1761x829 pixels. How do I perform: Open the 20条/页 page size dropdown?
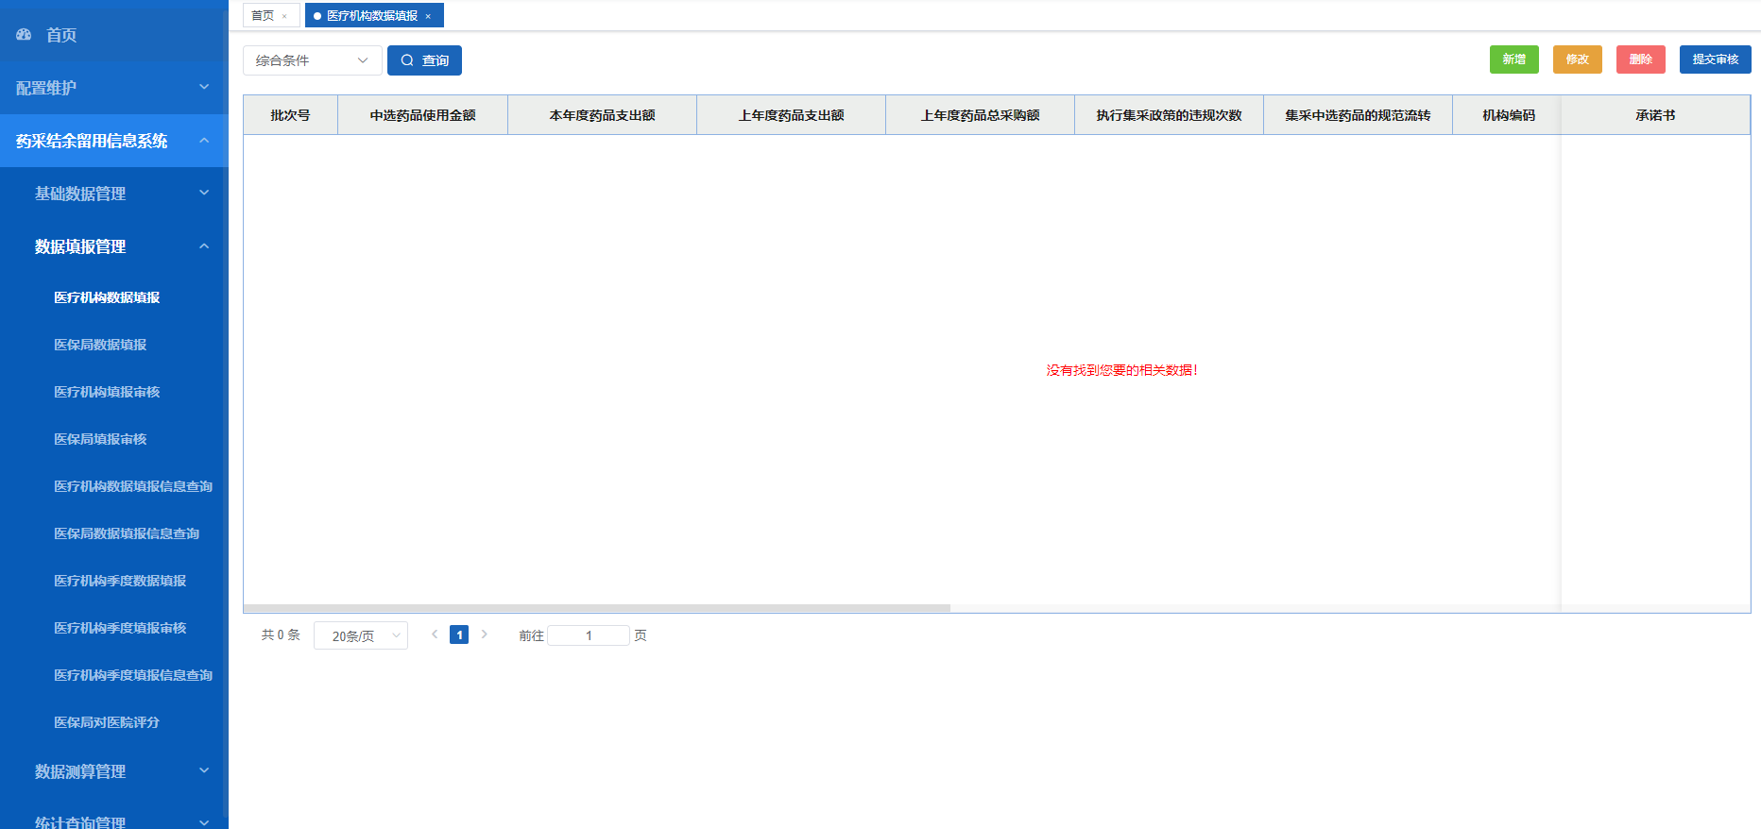point(361,635)
